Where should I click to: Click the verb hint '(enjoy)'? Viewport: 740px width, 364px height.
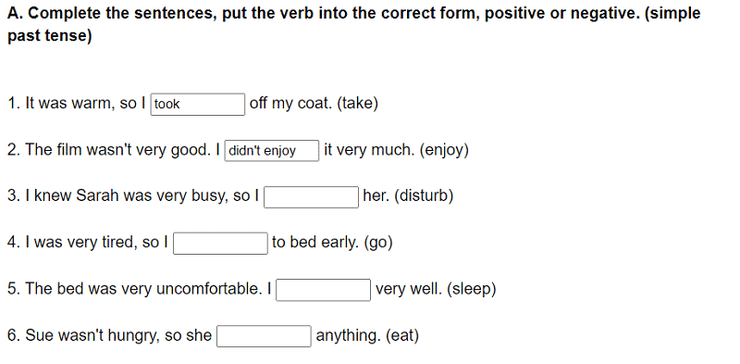point(444,150)
